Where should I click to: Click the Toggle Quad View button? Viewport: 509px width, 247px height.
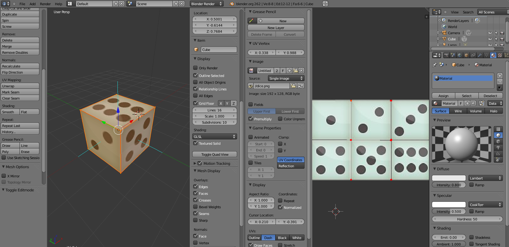coord(215,154)
